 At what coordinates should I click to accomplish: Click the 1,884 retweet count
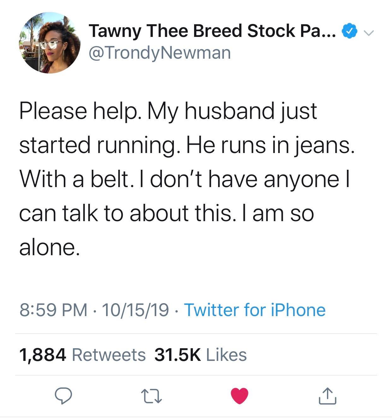[x=43, y=355]
